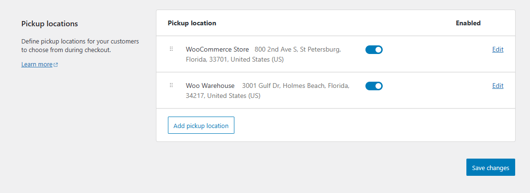The image size is (530, 193).
Task: Click the Florida, 33701 address line
Action: [x=234, y=59]
